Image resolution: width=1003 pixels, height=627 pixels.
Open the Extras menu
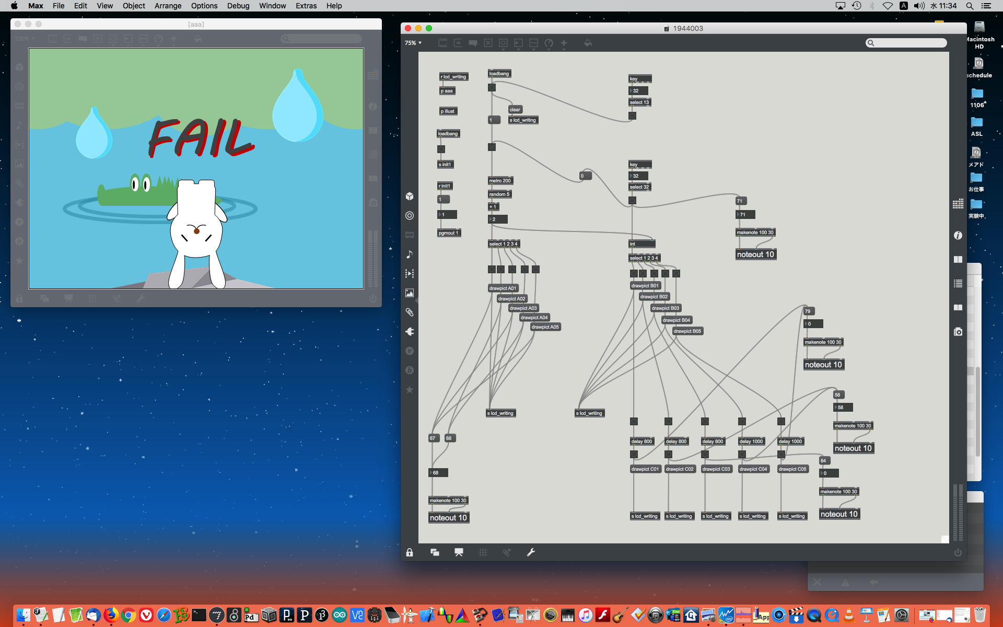pos(306,6)
